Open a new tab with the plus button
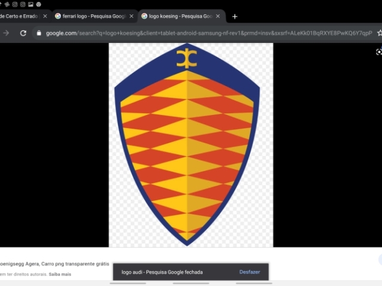This screenshot has width=382, height=286. pyautogui.click(x=235, y=17)
